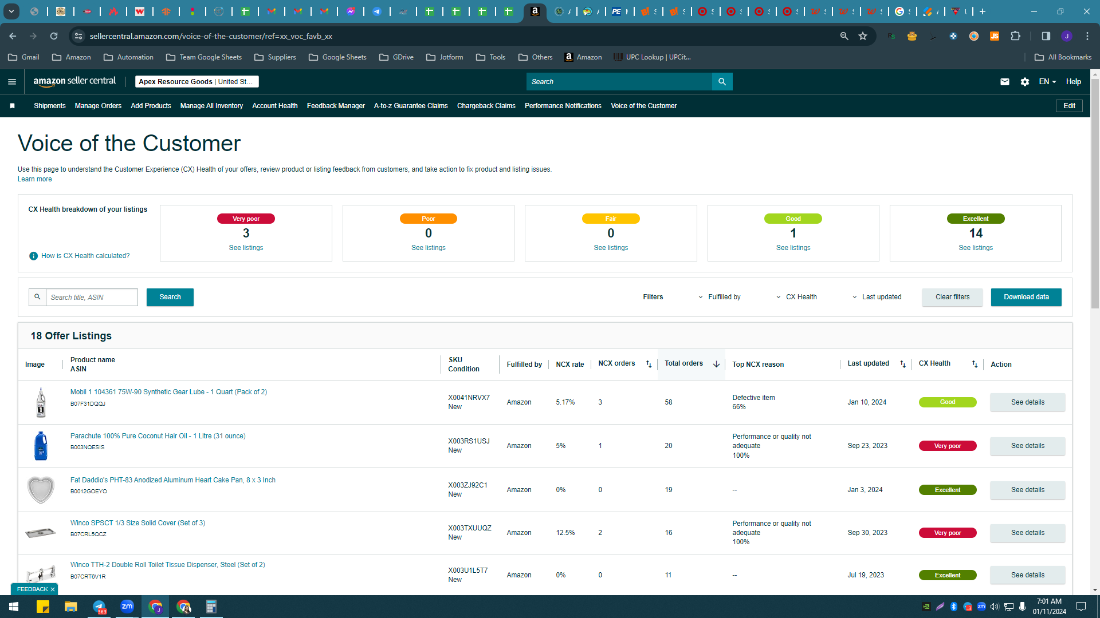See listings under Very poor

point(246,248)
